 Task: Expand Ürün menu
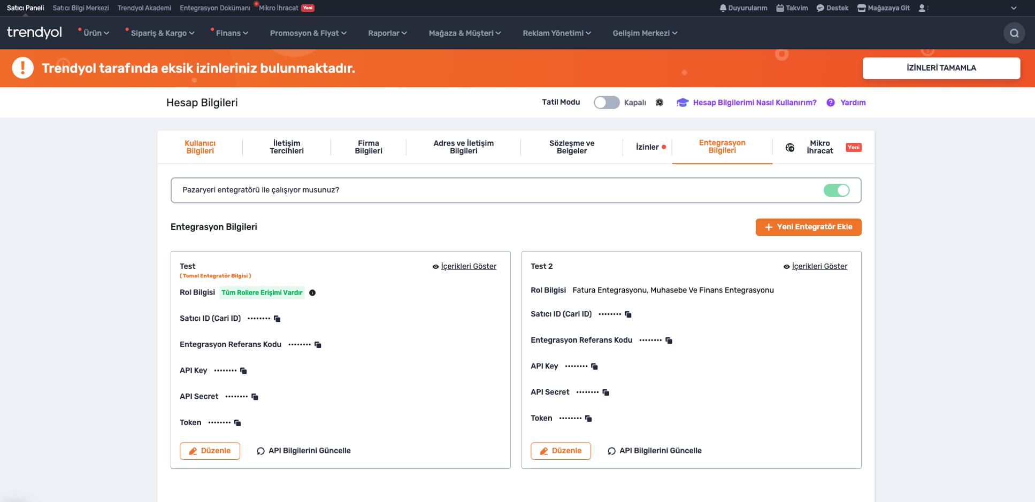[x=96, y=33]
